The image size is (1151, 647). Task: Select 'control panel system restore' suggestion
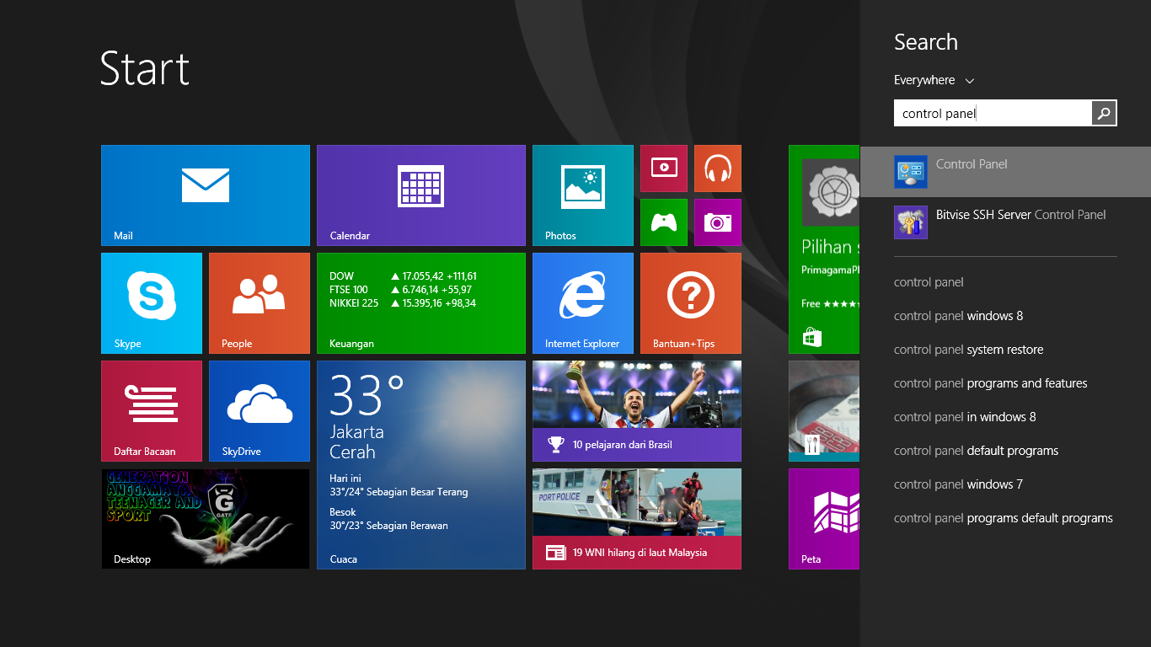[x=969, y=350]
